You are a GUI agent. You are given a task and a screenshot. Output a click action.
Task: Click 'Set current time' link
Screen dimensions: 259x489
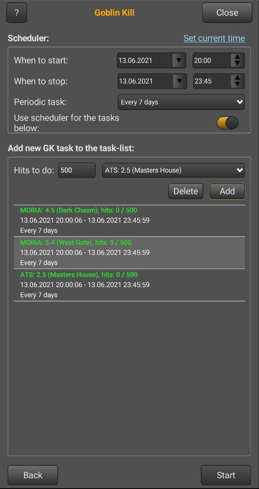click(214, 38)
